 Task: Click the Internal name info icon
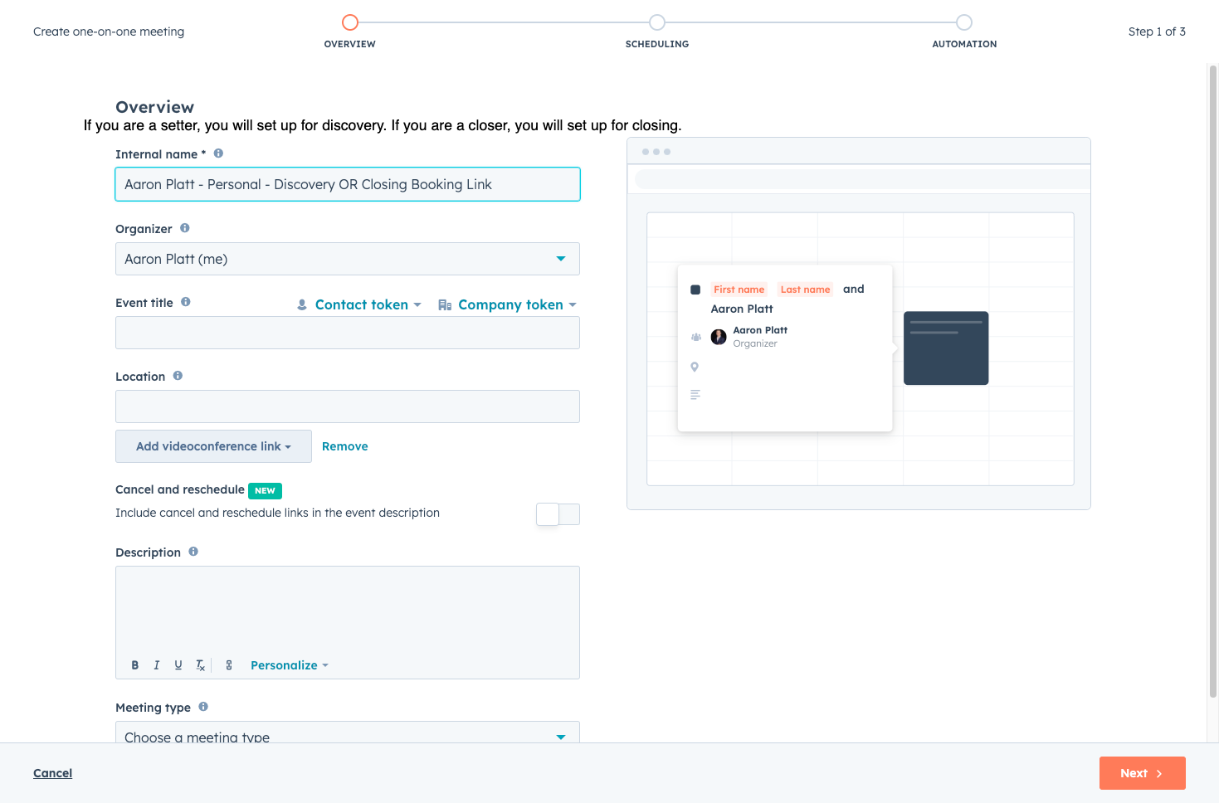[x=218, y=153]
